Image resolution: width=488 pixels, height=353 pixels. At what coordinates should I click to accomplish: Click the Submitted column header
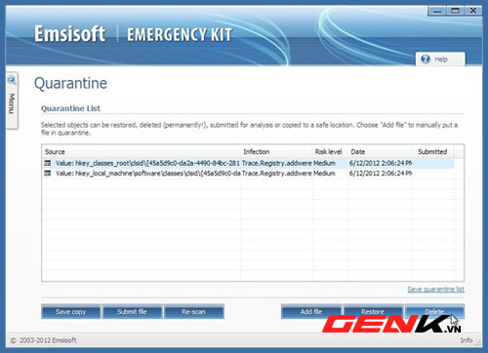pos(433,152)
